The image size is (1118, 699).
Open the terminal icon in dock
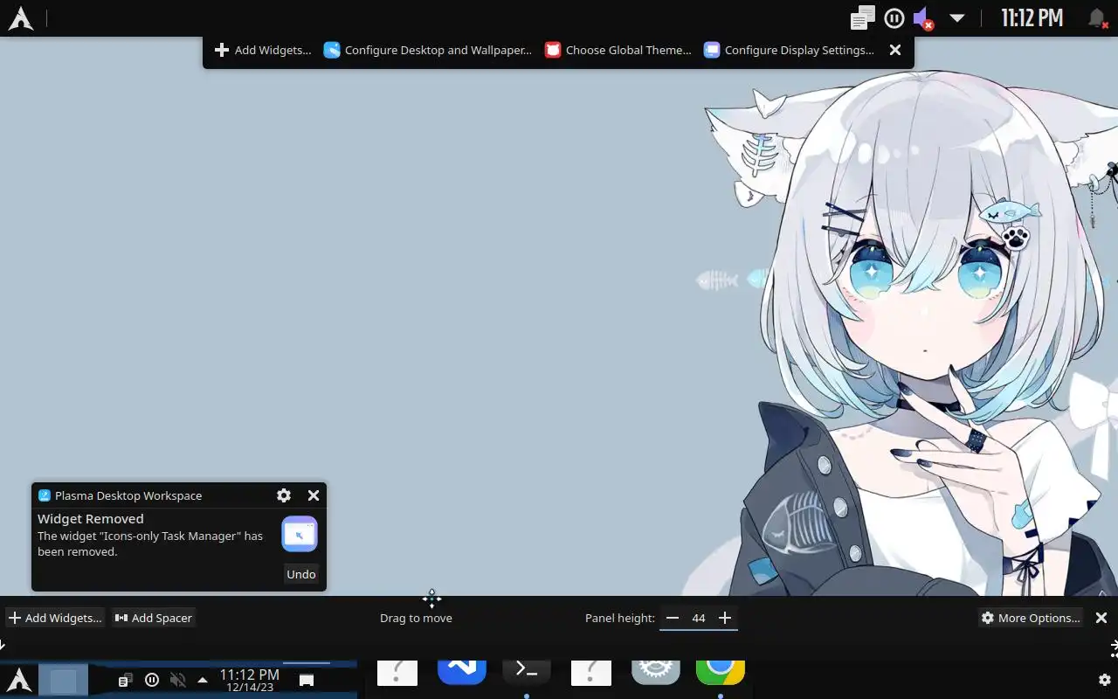527,671
